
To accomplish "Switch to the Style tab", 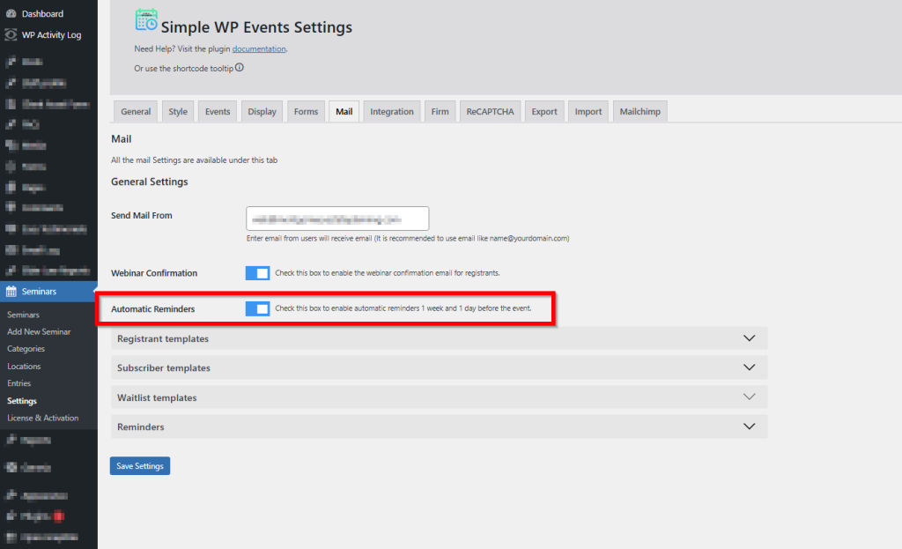I will coord(178,112).
